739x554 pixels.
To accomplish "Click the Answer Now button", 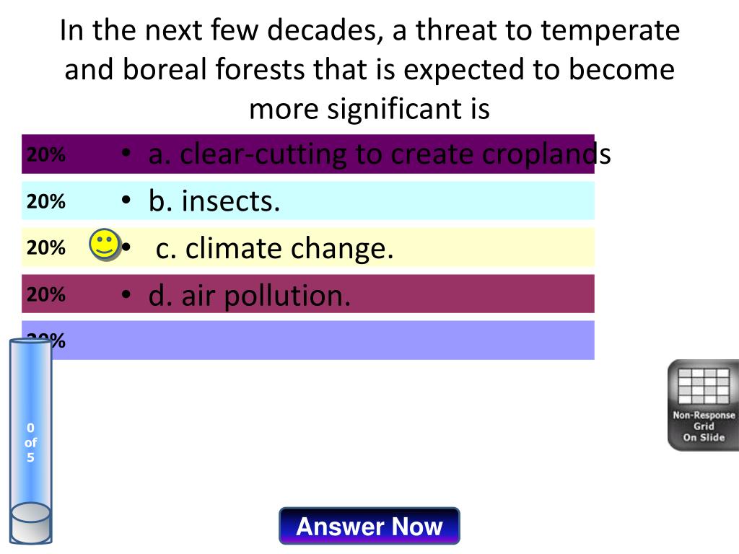I will [x=369, y=526].
